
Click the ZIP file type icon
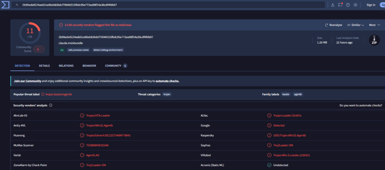374,40
